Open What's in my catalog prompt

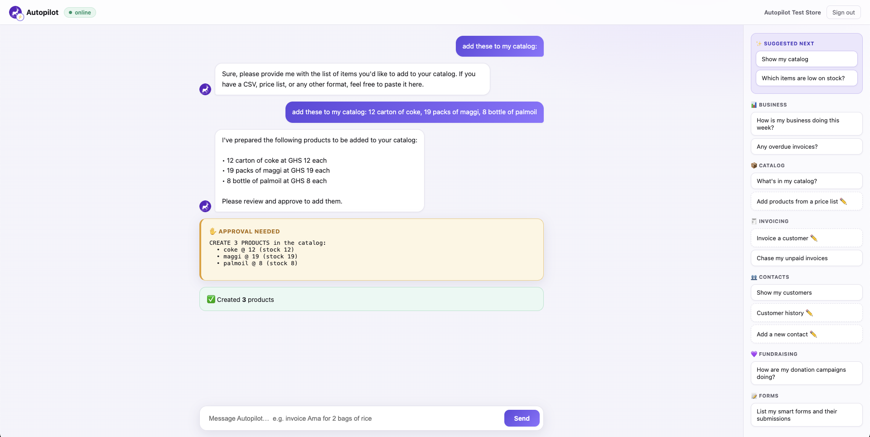pyautogui.click(x=807, y=181)
